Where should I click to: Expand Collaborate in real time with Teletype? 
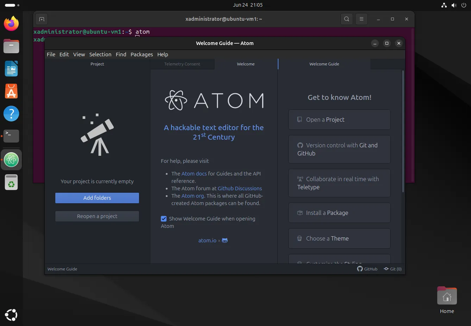tap(339, 183)
